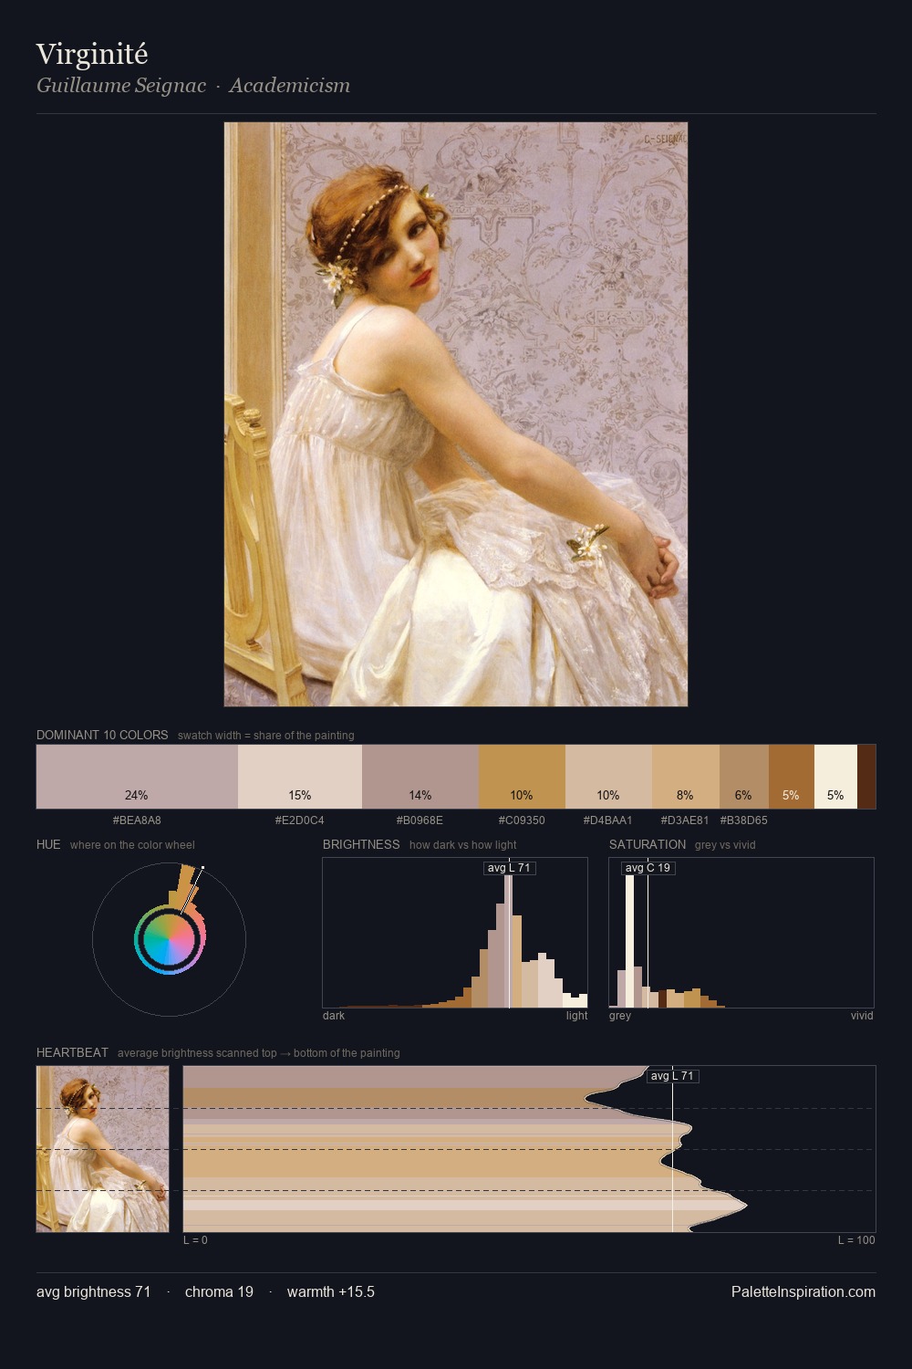The image size is (912, 1369).
Task: Pick the 8% swatch #D3AE81
Action: point(686,777)
